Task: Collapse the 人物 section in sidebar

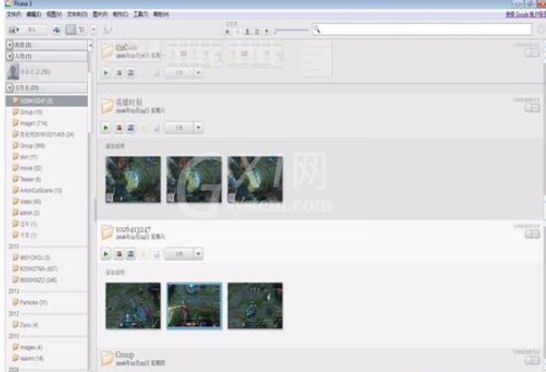Action: (x=10, y=56)
